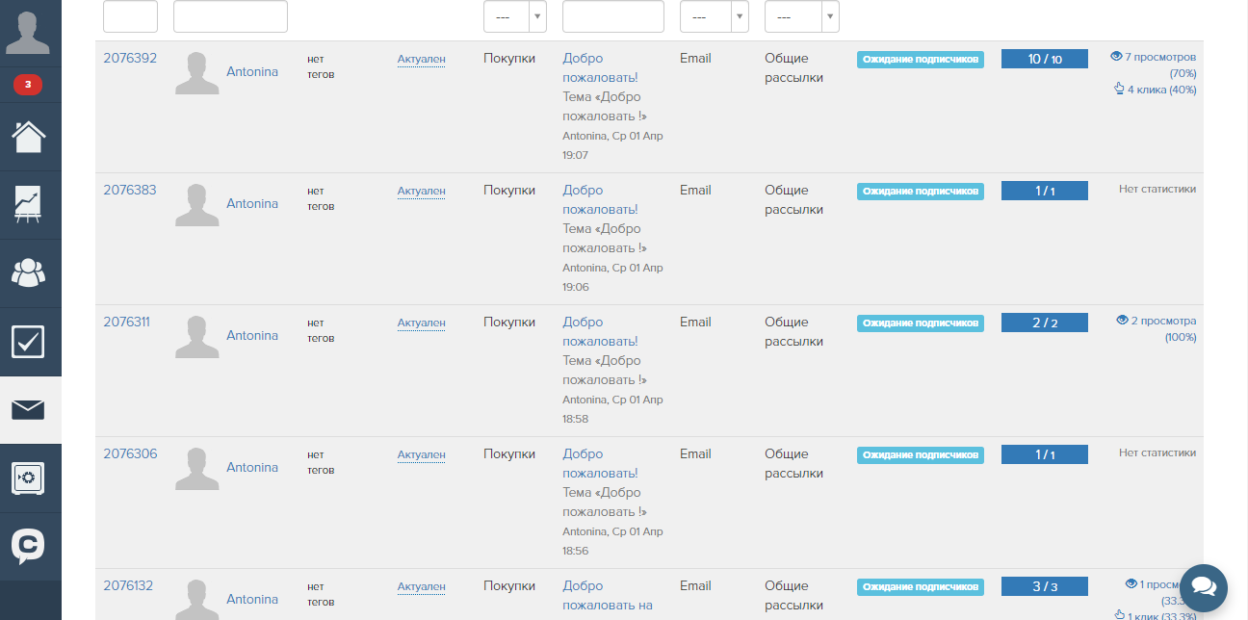This screenshot has width=1248, height=620.
Task: Select the mail envelope icon in sidebar
Action: tap(29, 410)
